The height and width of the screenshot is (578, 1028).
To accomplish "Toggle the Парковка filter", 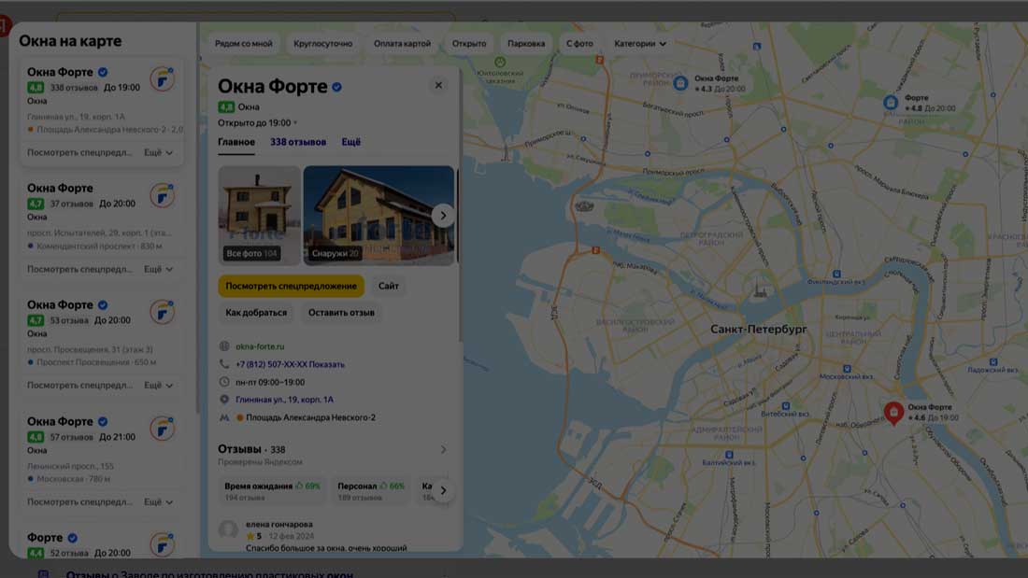I will point(526,43).
